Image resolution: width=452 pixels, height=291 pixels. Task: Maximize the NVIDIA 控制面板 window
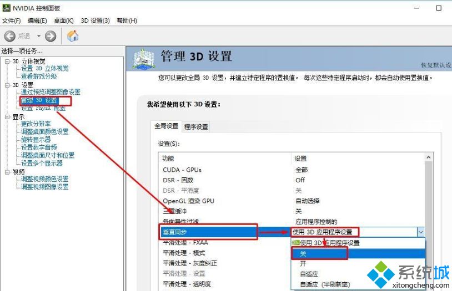[439, 8]
